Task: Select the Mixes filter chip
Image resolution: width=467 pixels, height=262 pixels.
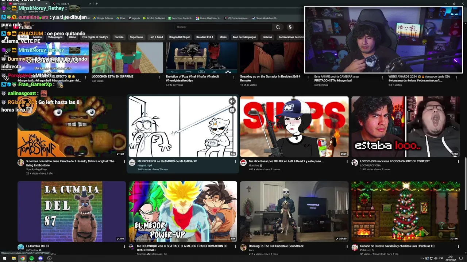Action: [x=223, y=37]
